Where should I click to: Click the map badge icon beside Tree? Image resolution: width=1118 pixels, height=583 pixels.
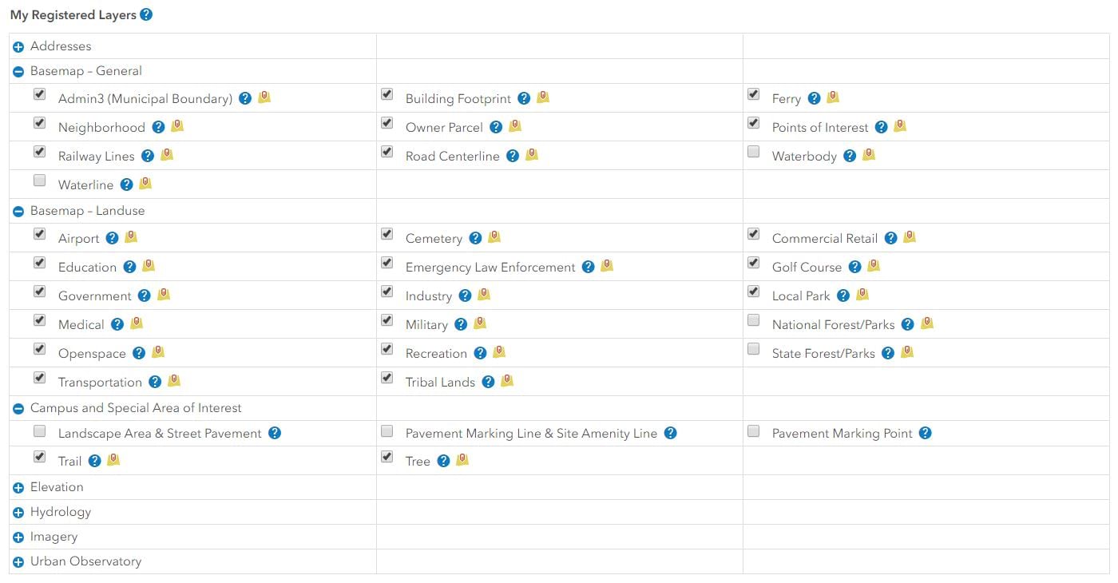click(x=462, y=460)
